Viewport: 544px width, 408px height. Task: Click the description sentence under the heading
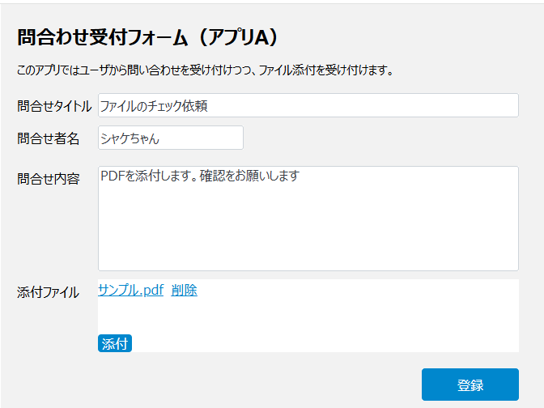[x=205, y=70]
